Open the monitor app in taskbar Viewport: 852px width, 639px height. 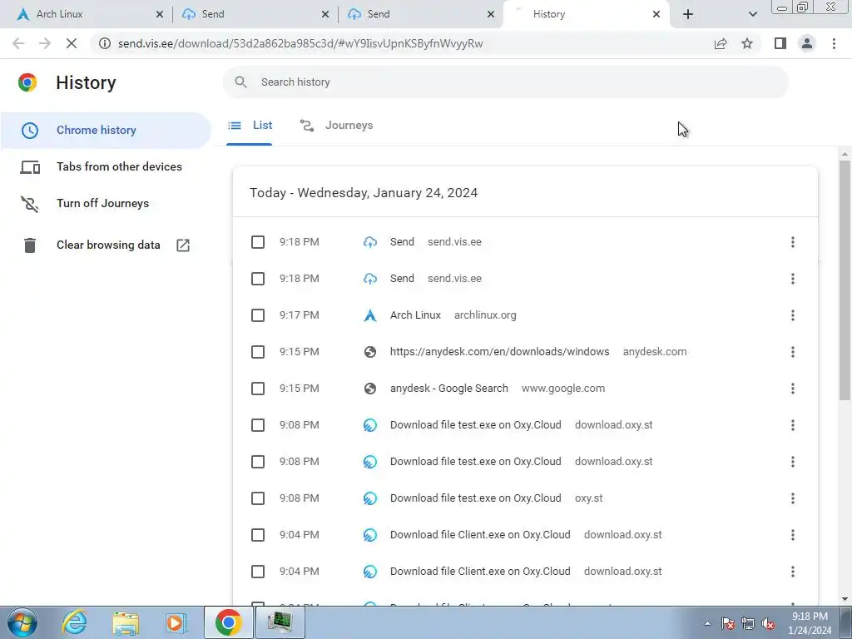(280, 622)
